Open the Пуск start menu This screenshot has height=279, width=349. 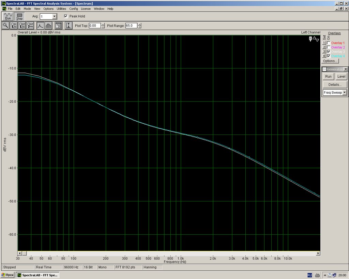coord(7,275)
